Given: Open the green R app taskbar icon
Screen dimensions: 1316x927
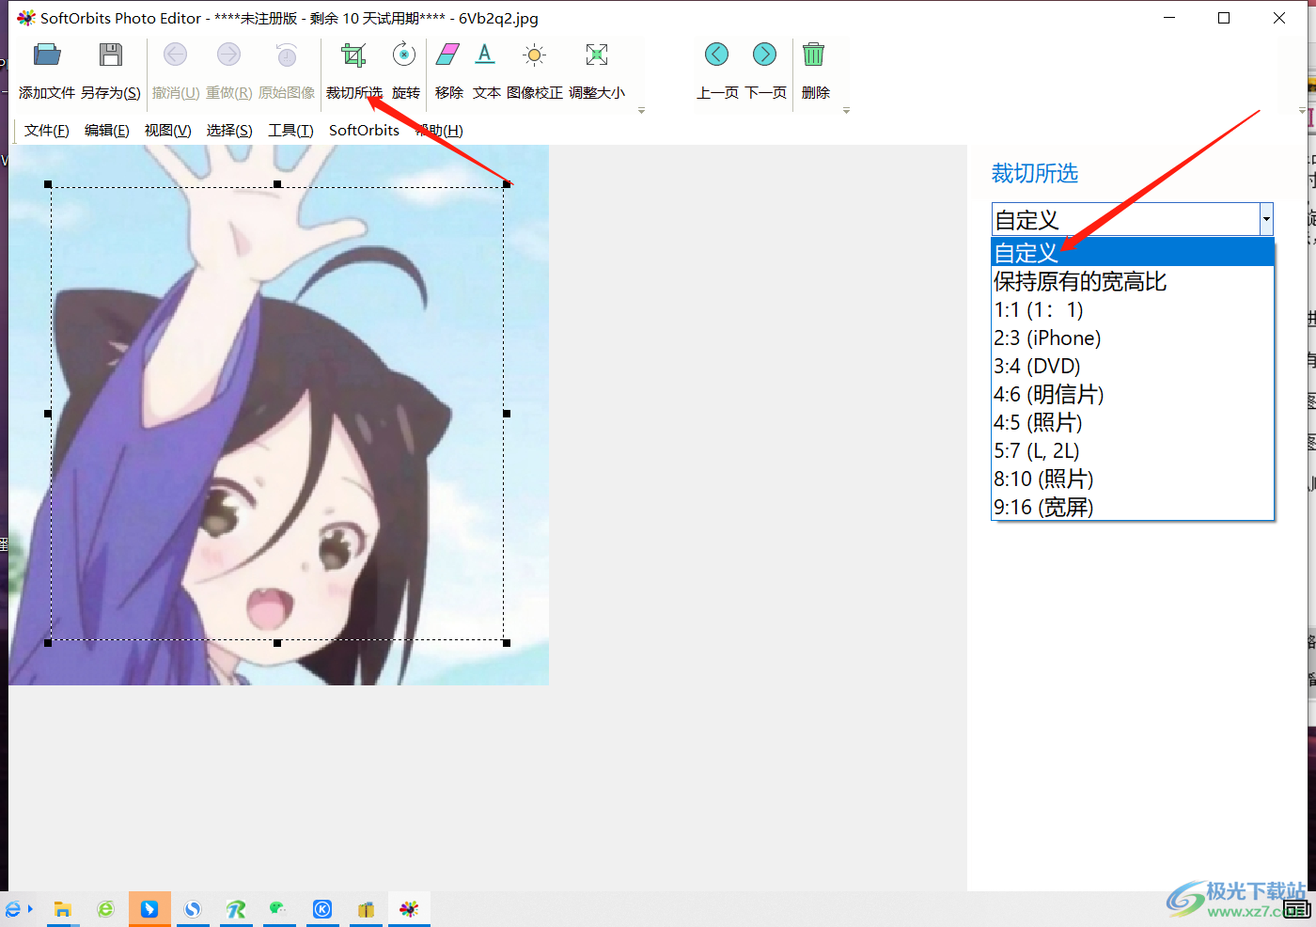Looking at the screenshot, I should [x=236, y=909].
